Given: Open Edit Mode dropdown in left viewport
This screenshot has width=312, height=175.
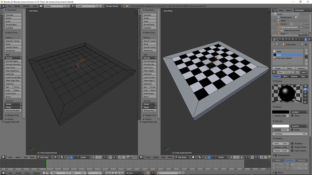Looking at the screenshot, I should click(x=45, y=157).
